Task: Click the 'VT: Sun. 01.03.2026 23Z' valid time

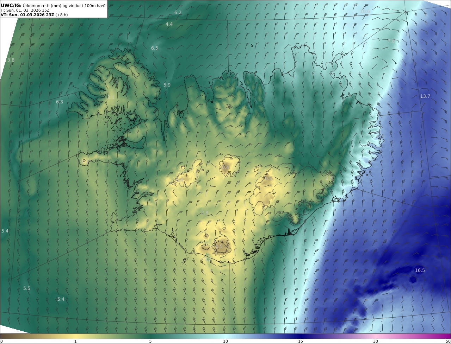Action: coord(27,15)
